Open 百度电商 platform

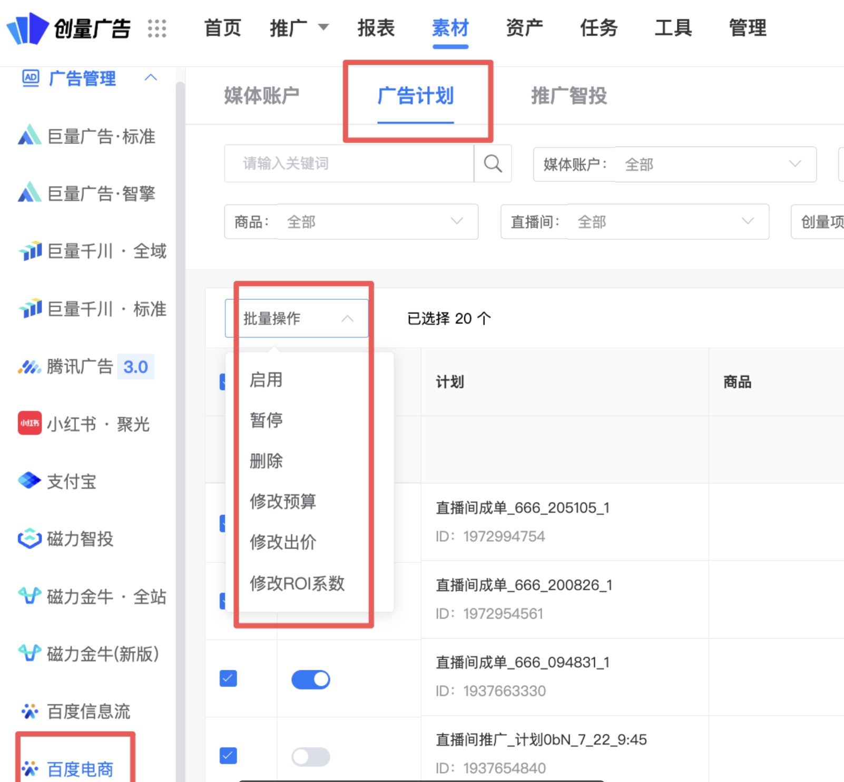[x=67, y=769]
